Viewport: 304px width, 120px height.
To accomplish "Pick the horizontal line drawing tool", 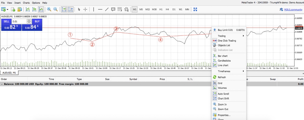I will 100,9.
